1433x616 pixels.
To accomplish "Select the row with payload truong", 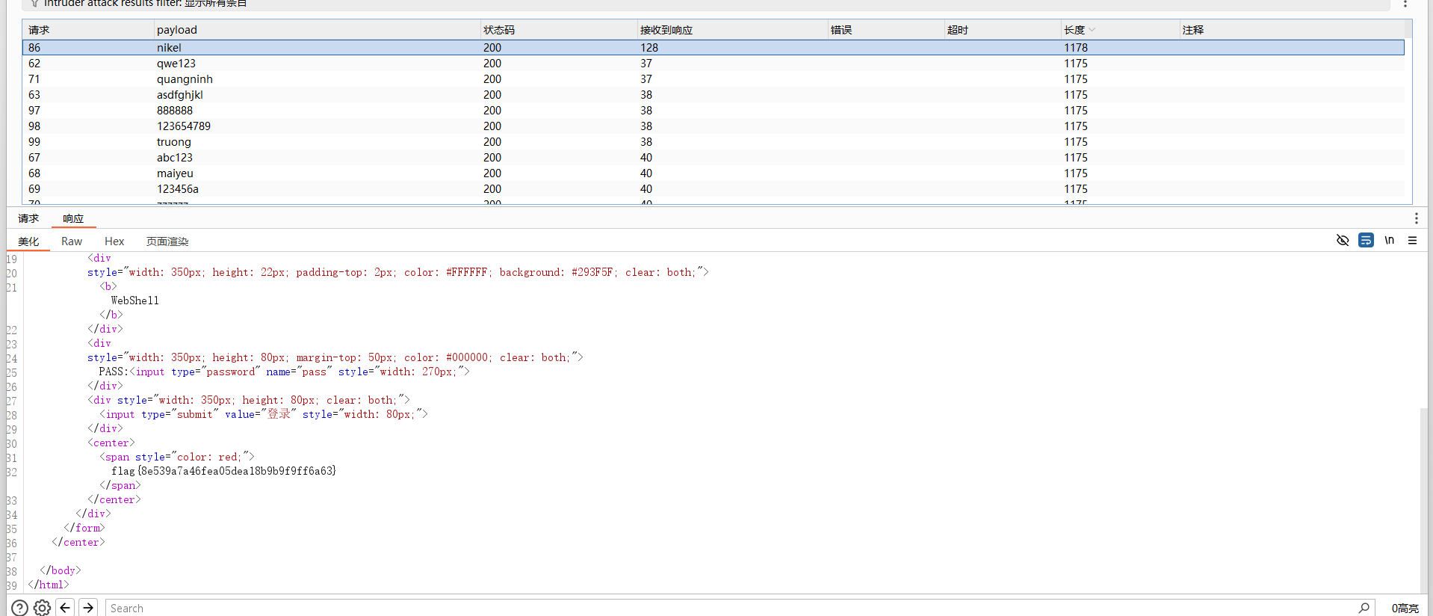I will pyautogui.click(x=714, y=142).
